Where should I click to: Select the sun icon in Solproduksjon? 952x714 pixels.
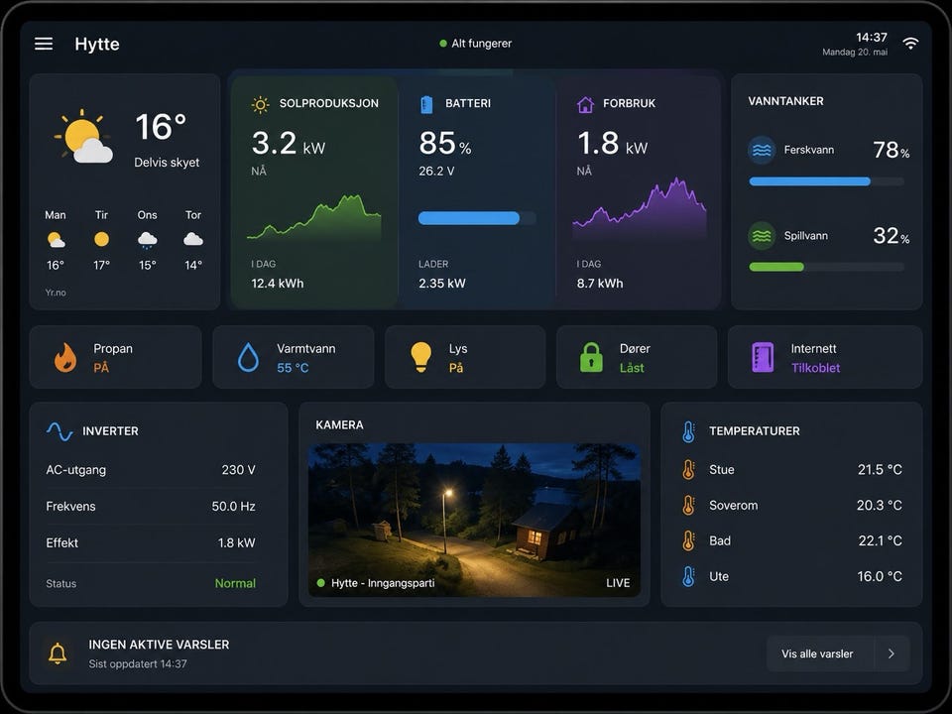click(260, 104)
